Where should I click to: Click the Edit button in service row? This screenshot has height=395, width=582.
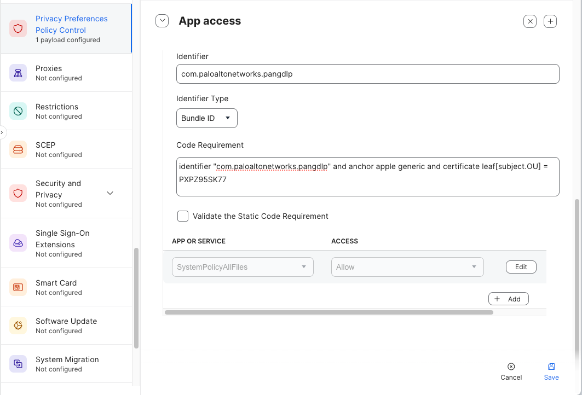521,267
